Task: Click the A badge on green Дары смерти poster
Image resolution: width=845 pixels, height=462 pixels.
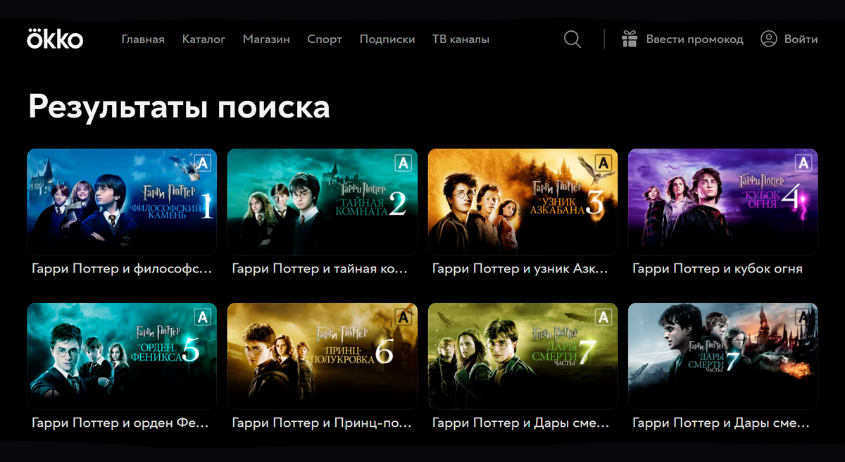Action: point(604,317)
